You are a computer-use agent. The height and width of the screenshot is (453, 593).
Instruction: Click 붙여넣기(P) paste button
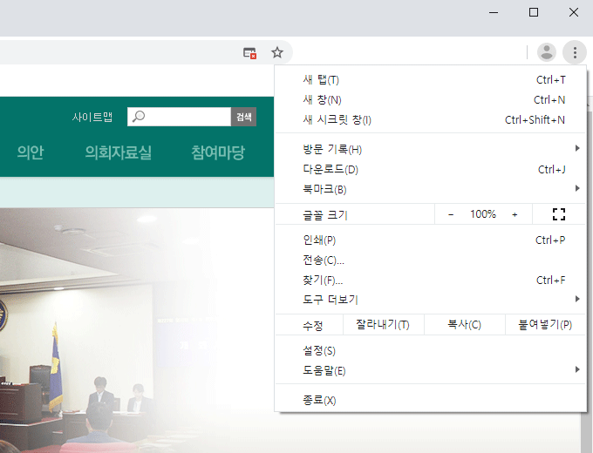coord(545,325)
